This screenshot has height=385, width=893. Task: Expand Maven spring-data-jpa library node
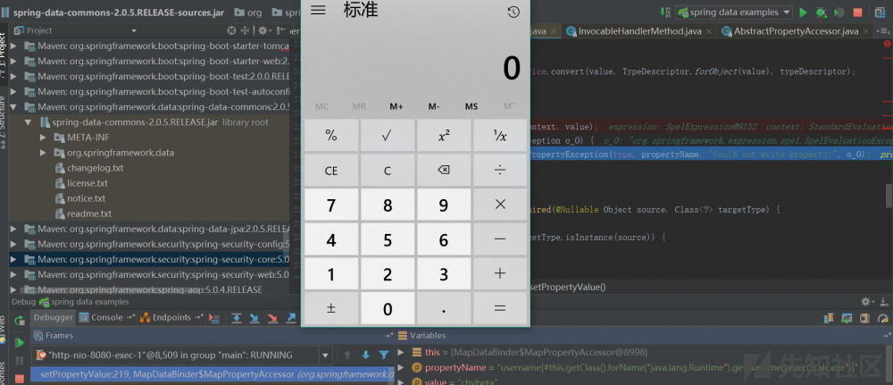pos(15,230)
